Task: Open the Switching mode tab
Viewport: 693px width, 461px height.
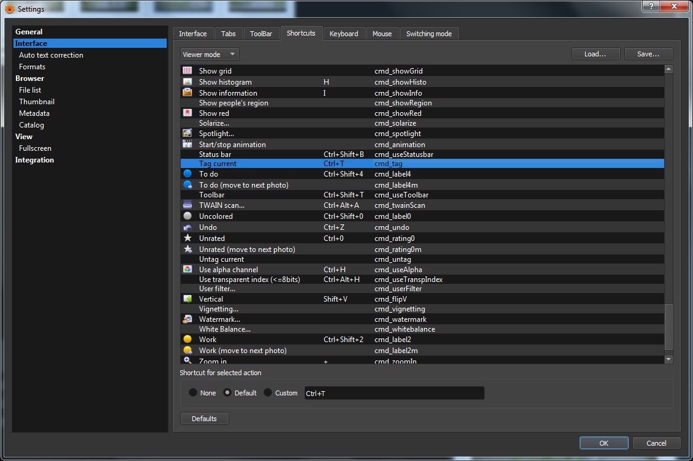Action: [429, 34]
